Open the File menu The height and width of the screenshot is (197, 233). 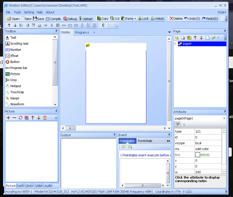(8, 12)
